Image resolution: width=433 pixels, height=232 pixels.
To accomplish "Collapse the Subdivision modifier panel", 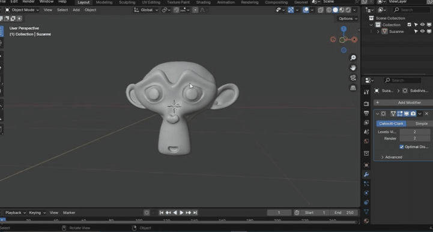I will (377, 113).
